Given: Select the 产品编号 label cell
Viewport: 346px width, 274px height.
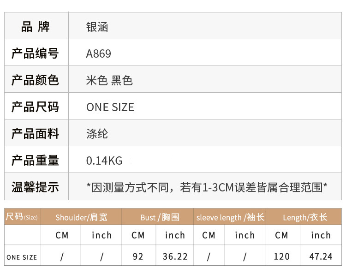Looking at the screenshot, I should (x=36, y=54).
